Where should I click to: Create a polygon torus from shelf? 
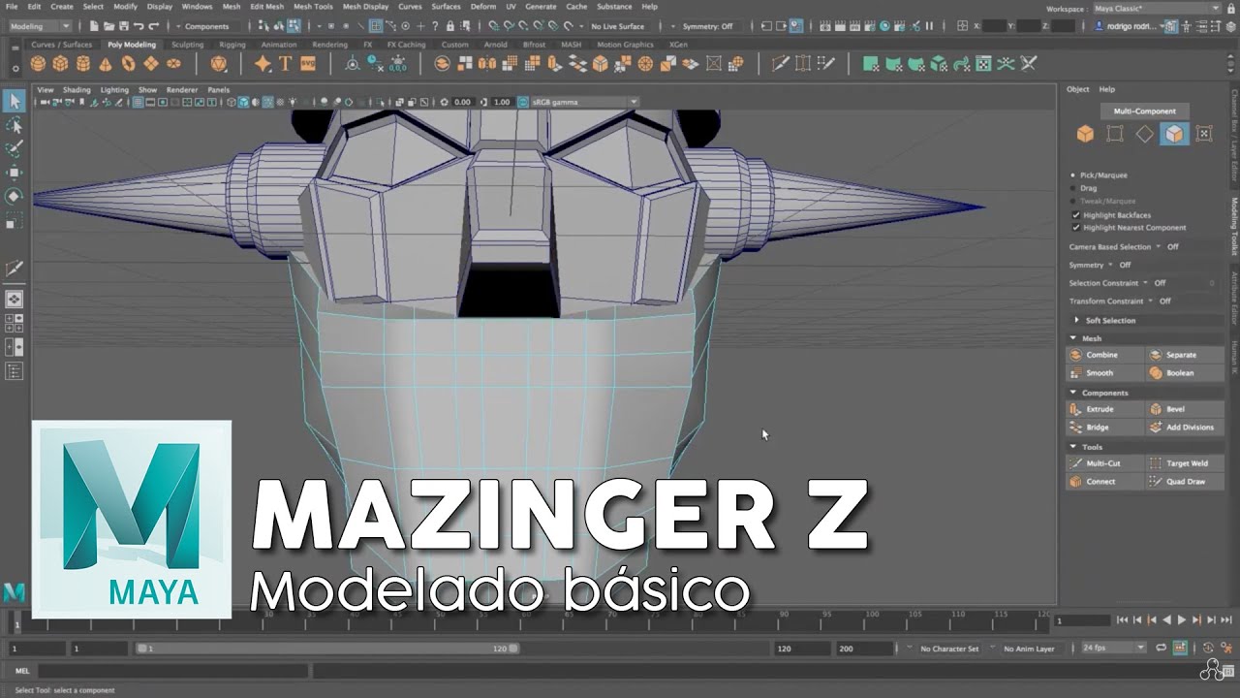[x=128, y=64]
